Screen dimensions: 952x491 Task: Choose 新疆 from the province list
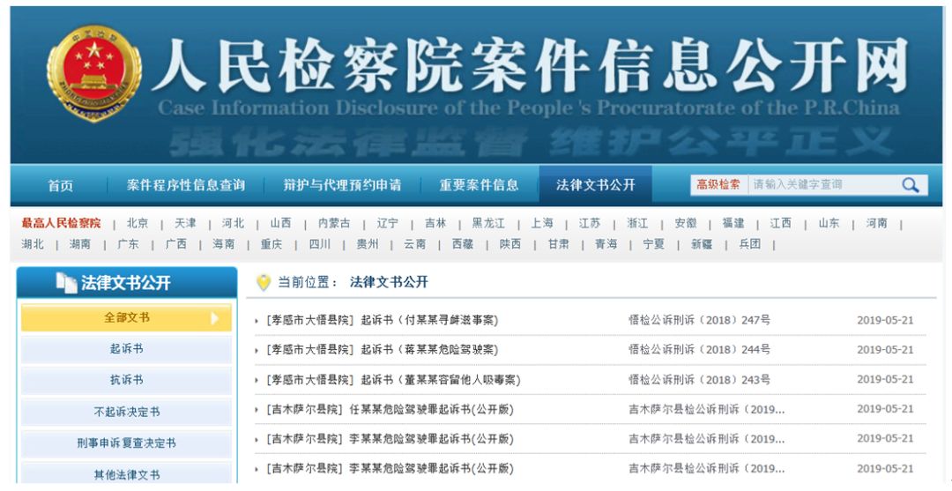click(x=701, y=244)
